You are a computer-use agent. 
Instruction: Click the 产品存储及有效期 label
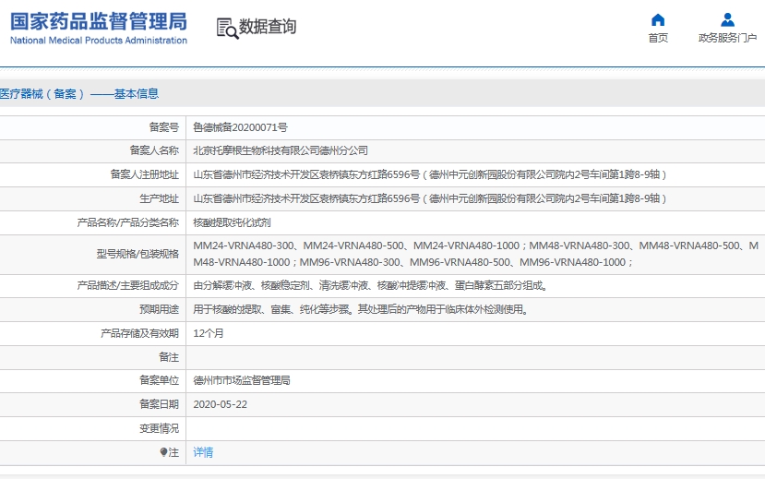(x=139, y=333)
